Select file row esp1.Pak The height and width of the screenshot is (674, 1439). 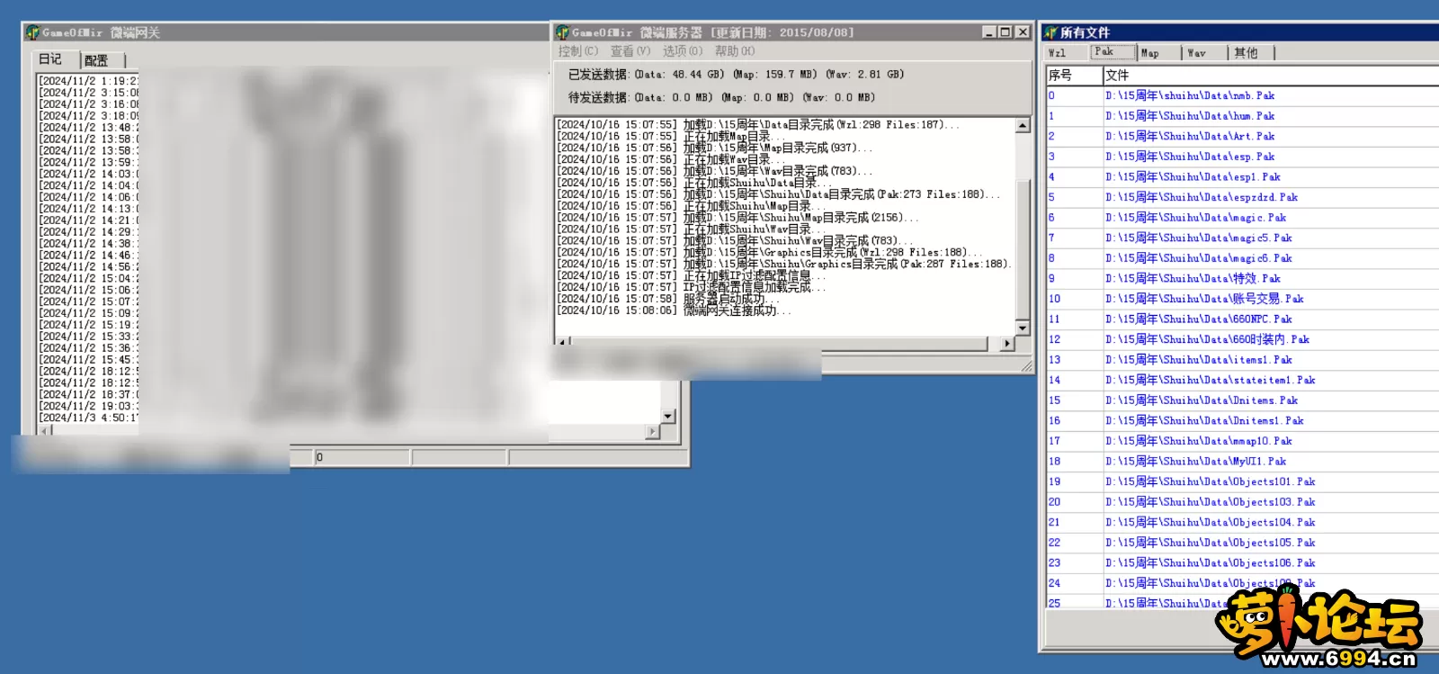(x=1242, y=177)
